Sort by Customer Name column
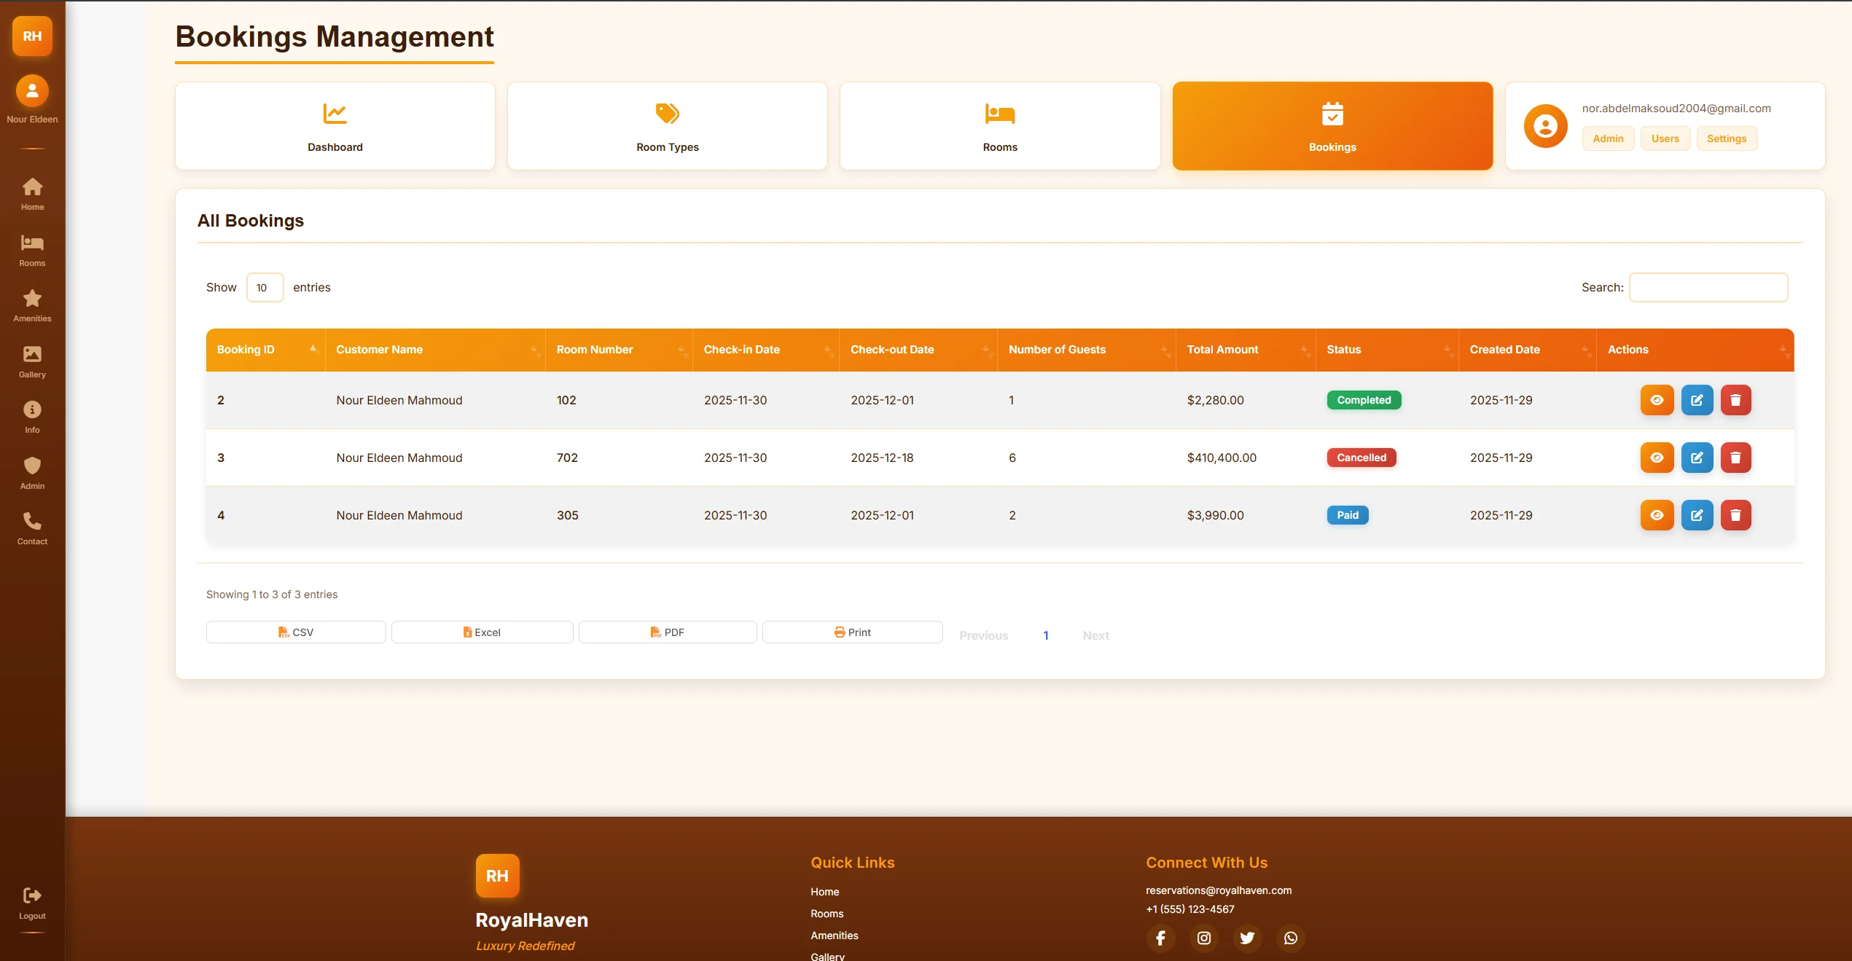 coord(435,350)
